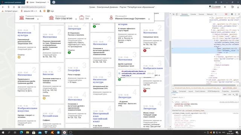Image resolution: width=241 pixels, height=135 pixels.
Task: Click the red Н mark under Изобразительное
Action: [145, 91]
